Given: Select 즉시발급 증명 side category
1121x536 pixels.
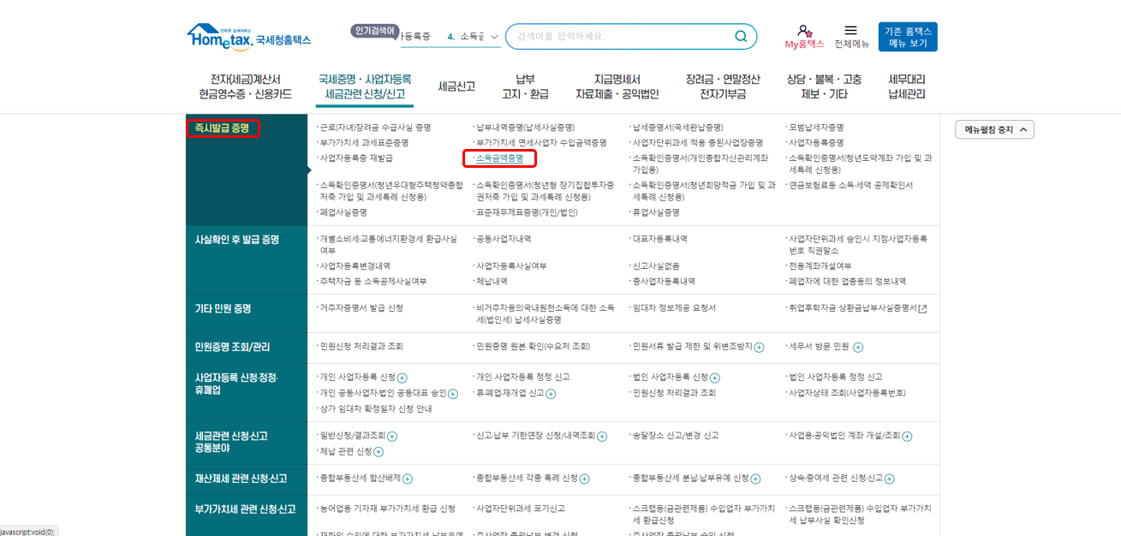Looking at the screenshot, I should [x=222, y=128].
